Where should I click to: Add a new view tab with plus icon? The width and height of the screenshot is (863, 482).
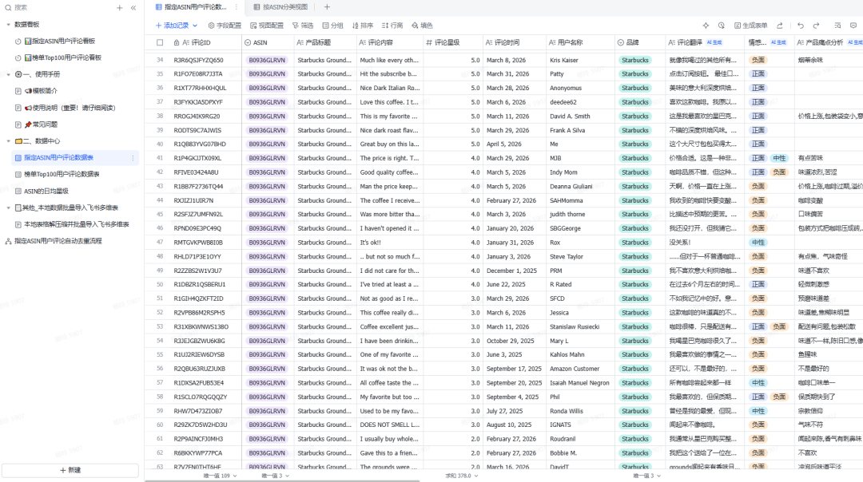click(326, 7)
